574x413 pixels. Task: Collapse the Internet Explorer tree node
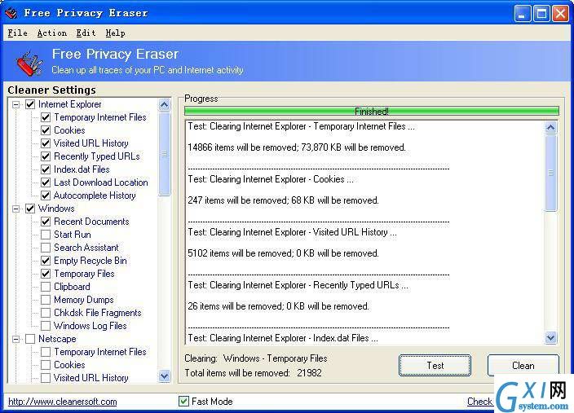tap(15, 104)
